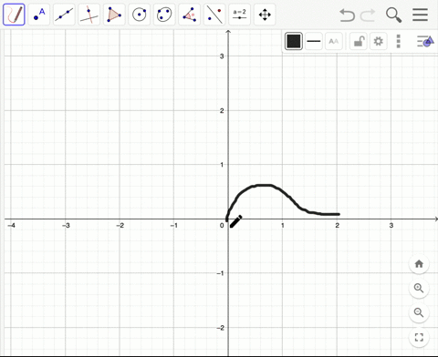Open the search magnifier
The image size is (438, 357).
(x=393, y=15)
